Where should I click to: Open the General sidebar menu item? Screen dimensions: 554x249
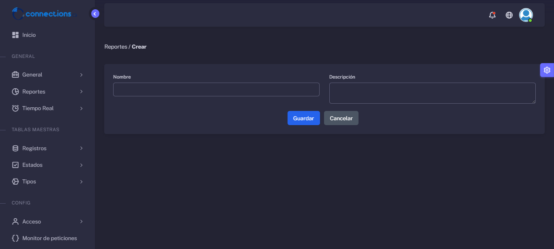[x=47, y=75]
